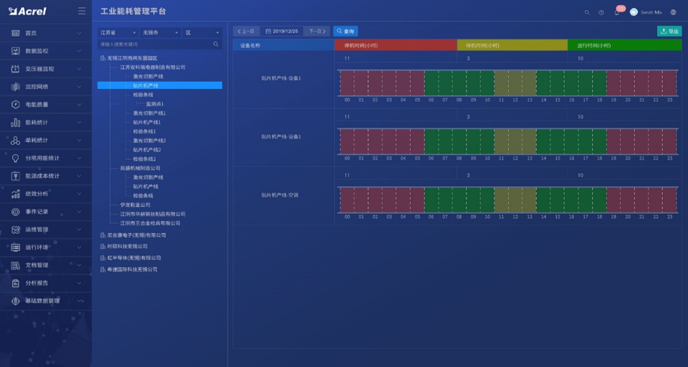Click the 电能质量 power quality icon

pos(15,105)
